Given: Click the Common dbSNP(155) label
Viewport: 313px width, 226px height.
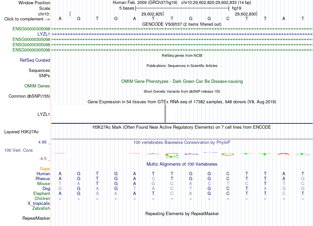Looking at the screenshot, I should click(29, 96).
